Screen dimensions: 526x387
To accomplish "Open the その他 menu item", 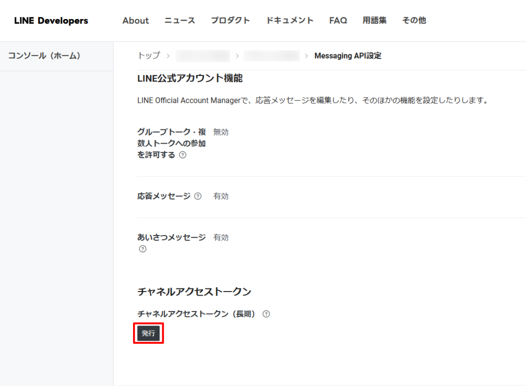I will tap(415, 21).
